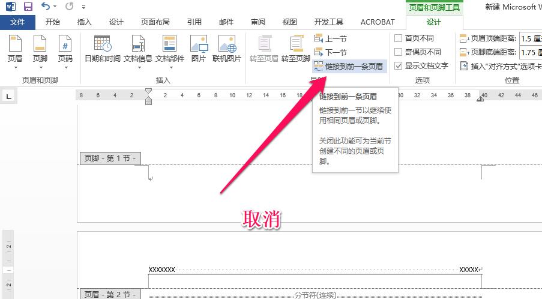Open Customize Quick Access Toolbar dropdown
The height and width of the screenshot is (299, 542).
[83, 7]
